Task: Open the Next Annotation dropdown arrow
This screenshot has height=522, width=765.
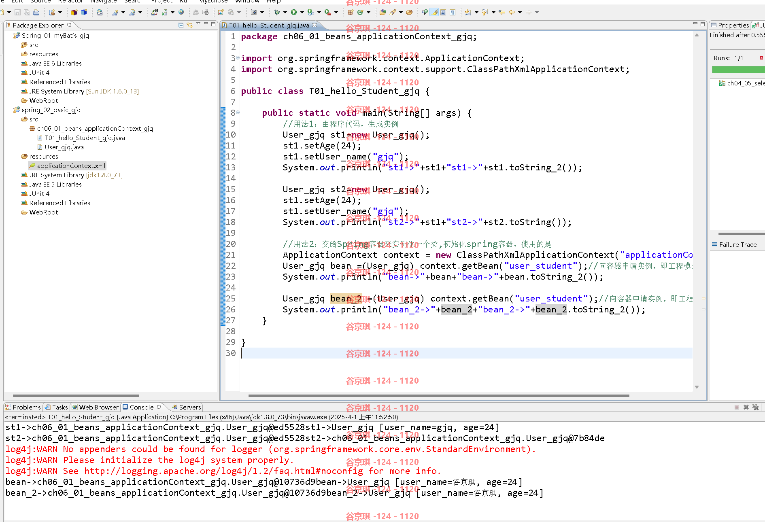Action: (x=476, y=13)
